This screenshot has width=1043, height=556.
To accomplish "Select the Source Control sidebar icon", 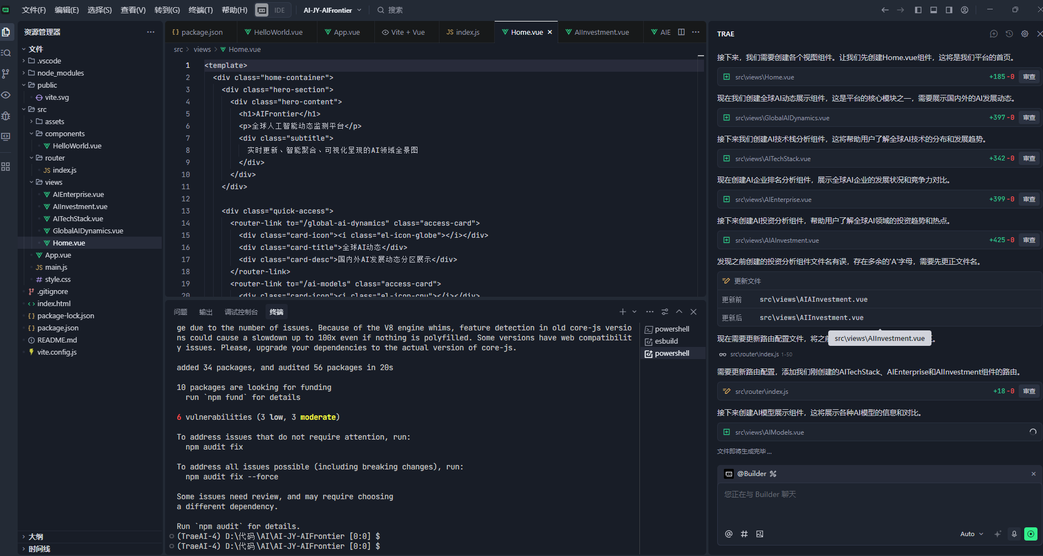I will coord(7,73).
